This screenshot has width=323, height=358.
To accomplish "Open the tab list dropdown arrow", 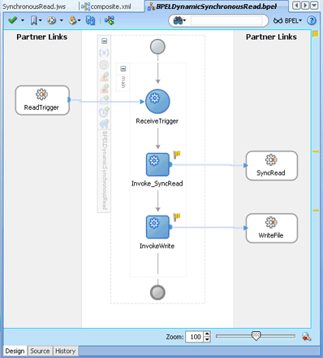I will click(314, 6).
